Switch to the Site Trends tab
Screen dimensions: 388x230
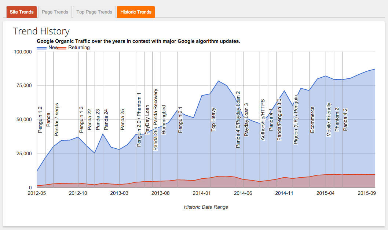[x=22, y=12]
